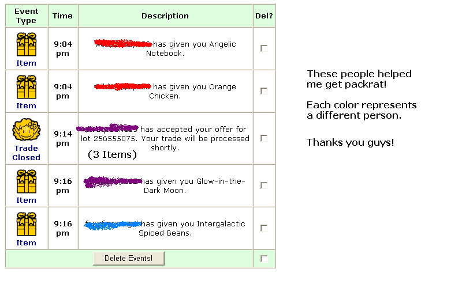The width and height of the screenshot is (462, 288).
Task: Open Item link in Angelic Notebook row
Action: [x=26, y=63]
